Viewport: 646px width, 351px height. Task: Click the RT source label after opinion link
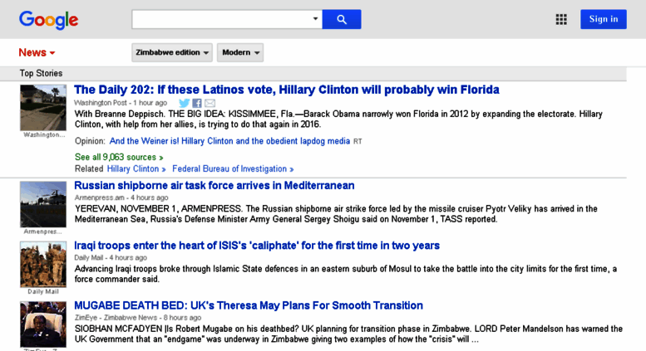point(358,141)
